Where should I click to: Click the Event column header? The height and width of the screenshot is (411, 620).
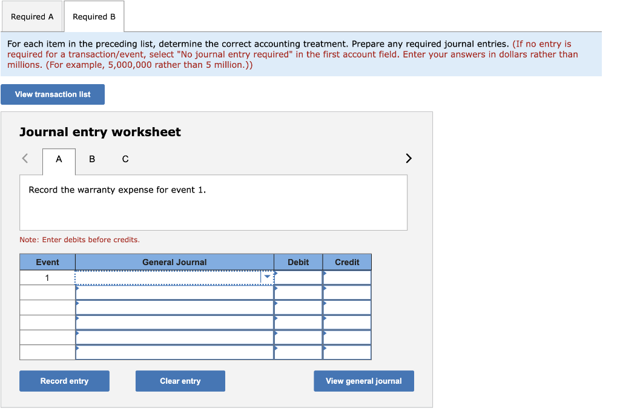(x=47, y=261)
